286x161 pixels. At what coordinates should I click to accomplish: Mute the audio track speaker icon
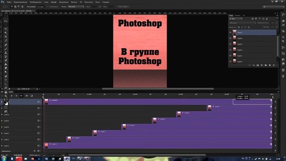(34, 151)
